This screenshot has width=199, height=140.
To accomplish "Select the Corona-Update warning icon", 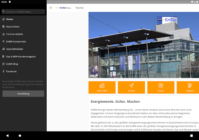I will [x=3, y=34].
